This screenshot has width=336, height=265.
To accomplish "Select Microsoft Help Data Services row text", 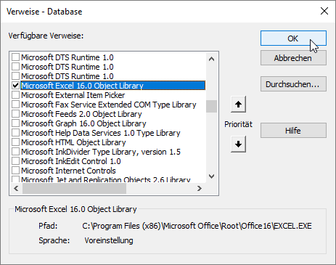I will (x=101, y=133).
